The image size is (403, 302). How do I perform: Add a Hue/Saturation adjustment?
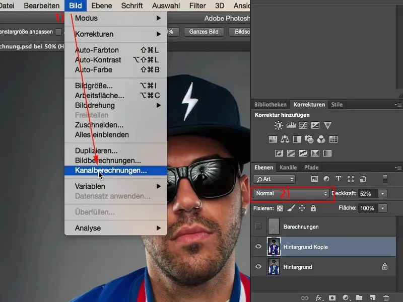273,139
